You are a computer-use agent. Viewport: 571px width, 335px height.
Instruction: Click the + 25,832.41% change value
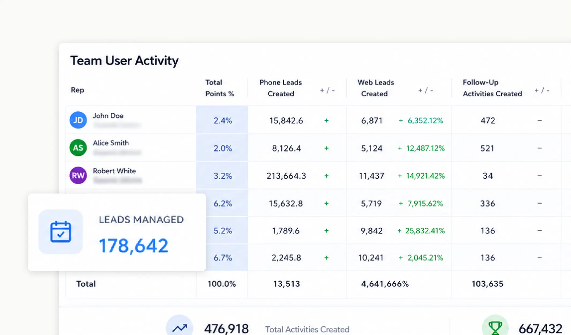[421, 231]
